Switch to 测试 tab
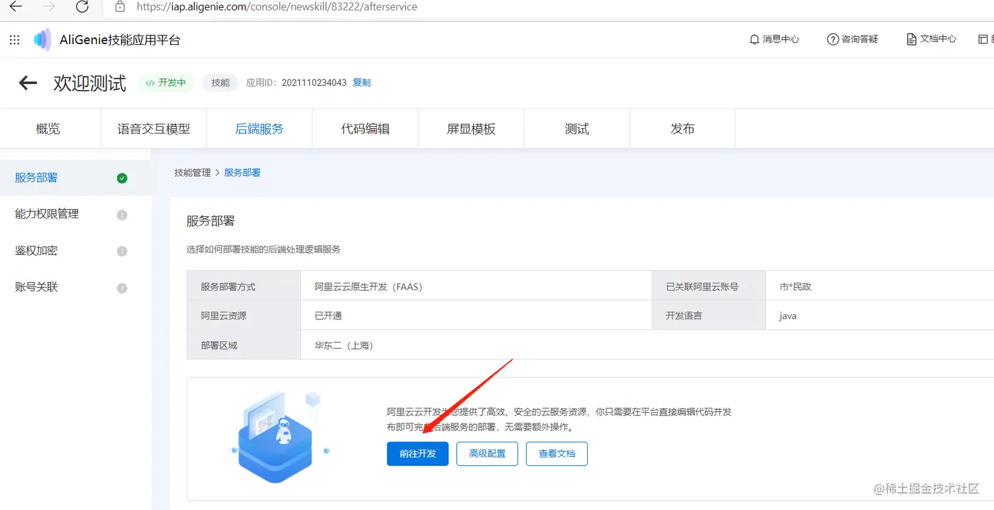This screenshot has height=510, width=994. coord(577,129)
